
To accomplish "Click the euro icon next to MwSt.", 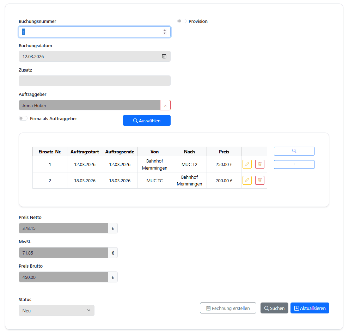I will click(x=112, y=252).
